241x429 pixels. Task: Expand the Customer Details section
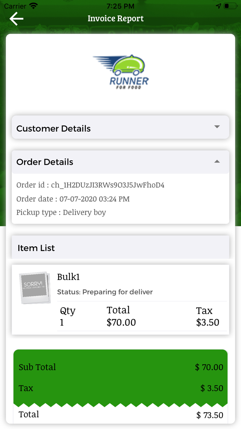[x=120, y=127]
